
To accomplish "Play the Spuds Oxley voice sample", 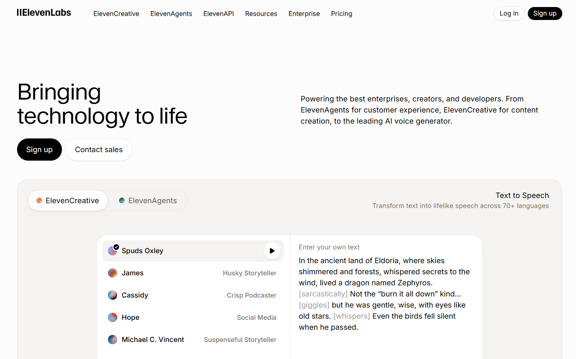I will coord(272,251).
